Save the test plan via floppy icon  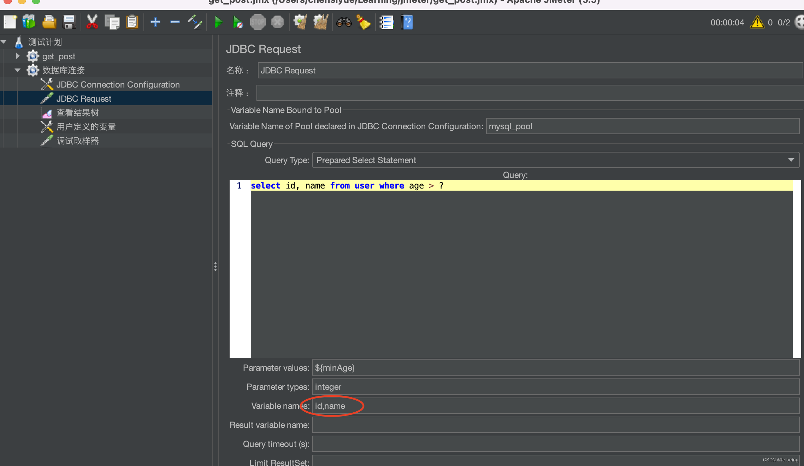click(69, 22)
